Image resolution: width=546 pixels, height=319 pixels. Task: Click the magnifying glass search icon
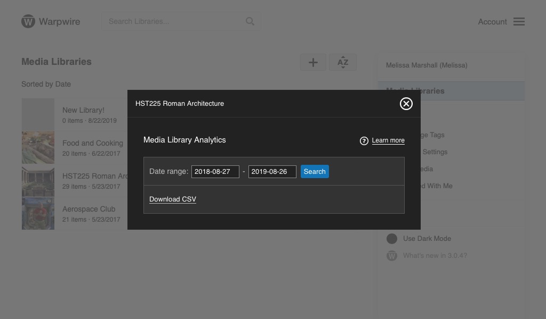(x=250, y=21)
